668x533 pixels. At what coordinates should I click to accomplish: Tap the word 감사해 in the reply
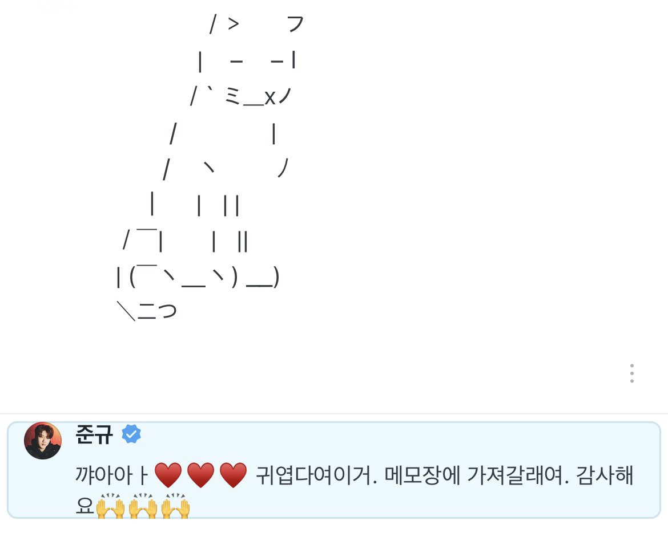pos(605,475)
